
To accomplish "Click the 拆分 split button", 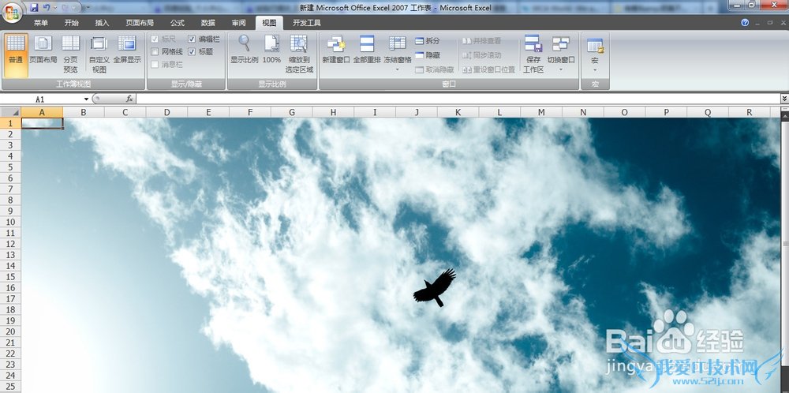I will point(428,40).
